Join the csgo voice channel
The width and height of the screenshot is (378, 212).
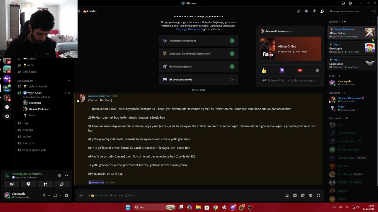44,123
